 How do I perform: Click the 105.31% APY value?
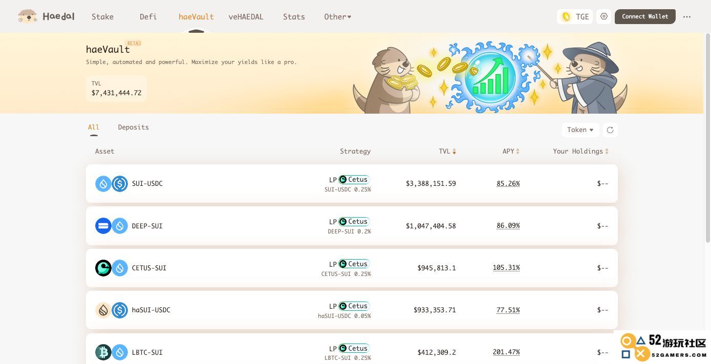pos(506,268)
